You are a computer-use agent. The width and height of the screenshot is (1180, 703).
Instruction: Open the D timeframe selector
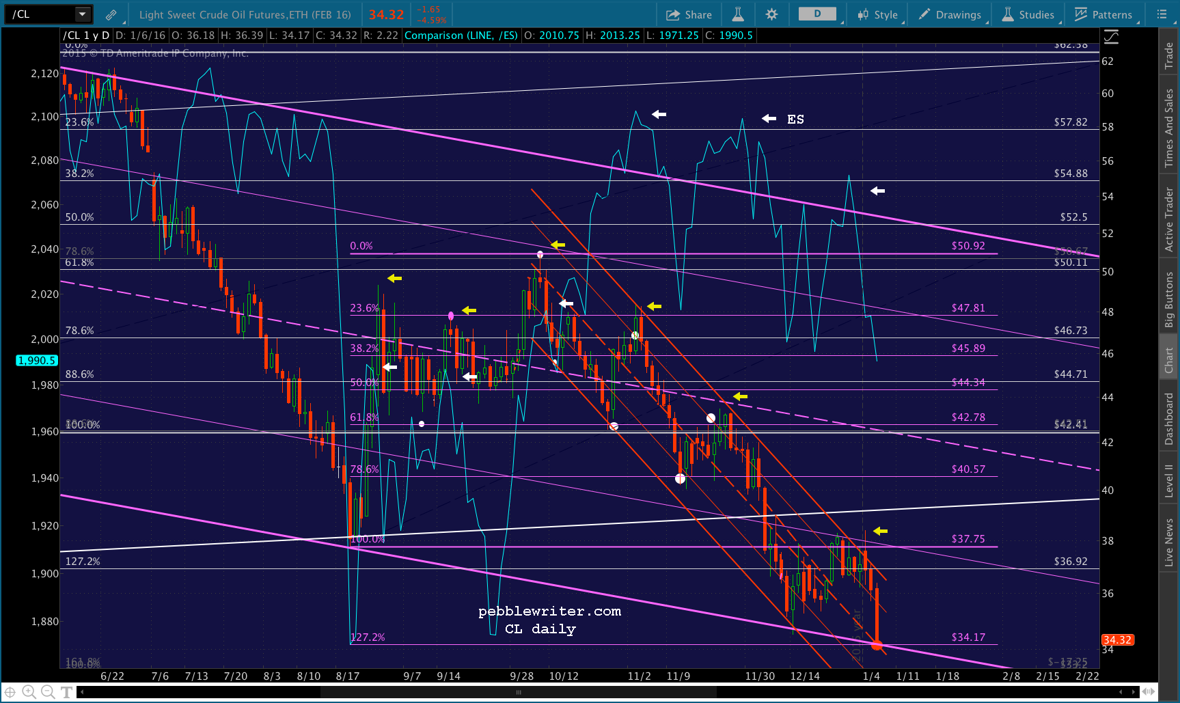pos(817,14)
